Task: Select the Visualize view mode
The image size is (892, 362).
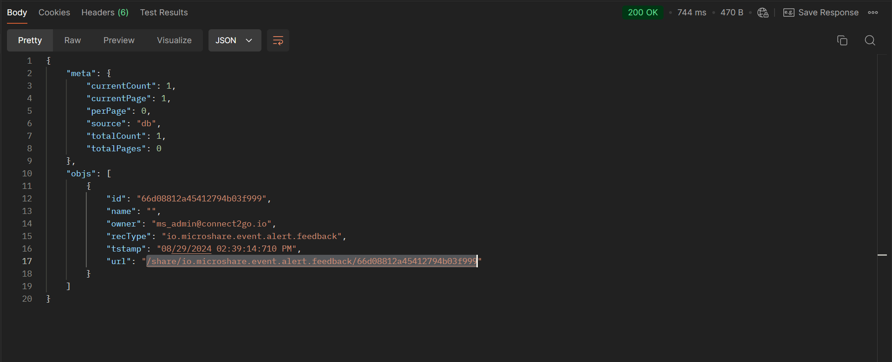Action: 174,40
